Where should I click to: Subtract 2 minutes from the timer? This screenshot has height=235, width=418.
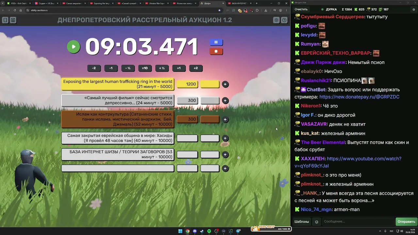[94, 68]
